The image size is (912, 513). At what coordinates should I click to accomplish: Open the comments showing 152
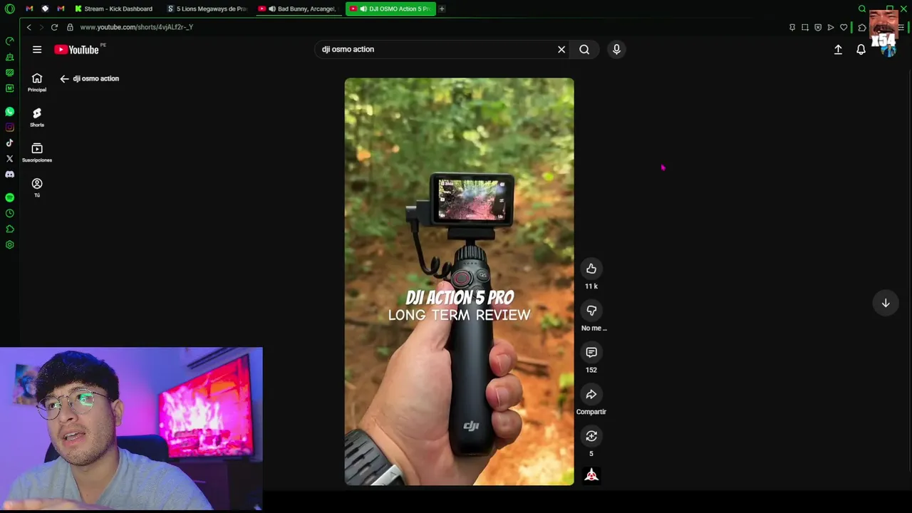pos(591,353)
